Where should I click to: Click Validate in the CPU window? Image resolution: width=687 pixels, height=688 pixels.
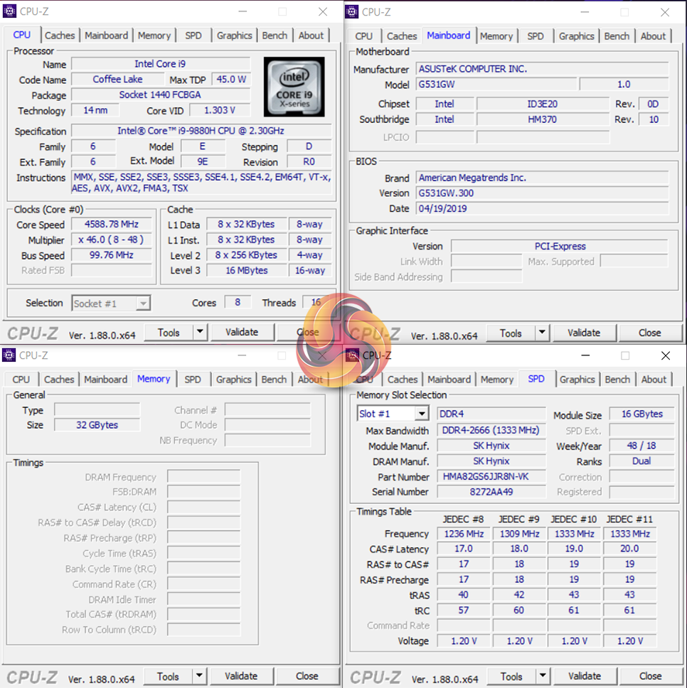point(243,332)
